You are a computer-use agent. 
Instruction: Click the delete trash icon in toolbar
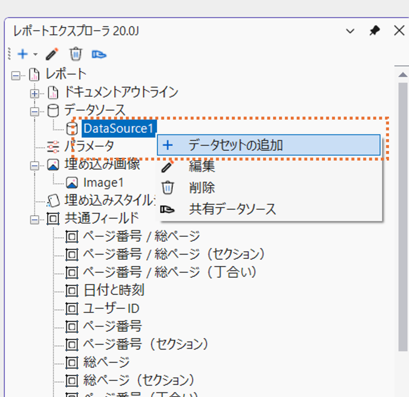coord(75,54)
